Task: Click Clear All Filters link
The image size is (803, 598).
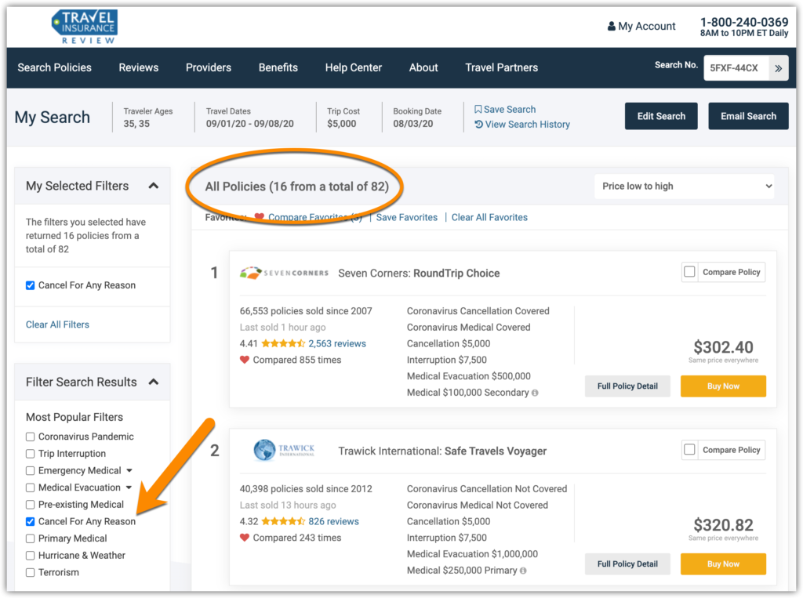Action: click(x=57, y=324)
